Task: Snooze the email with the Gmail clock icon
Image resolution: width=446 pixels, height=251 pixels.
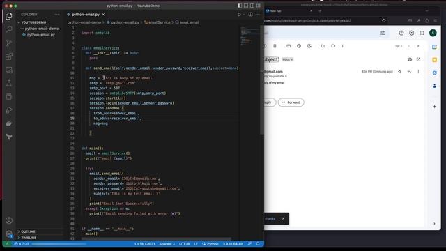Action: pyautogui.click(x=299, y=46)
